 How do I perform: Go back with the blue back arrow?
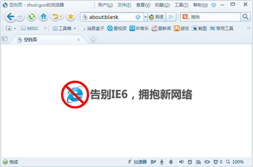click(10, 16)
